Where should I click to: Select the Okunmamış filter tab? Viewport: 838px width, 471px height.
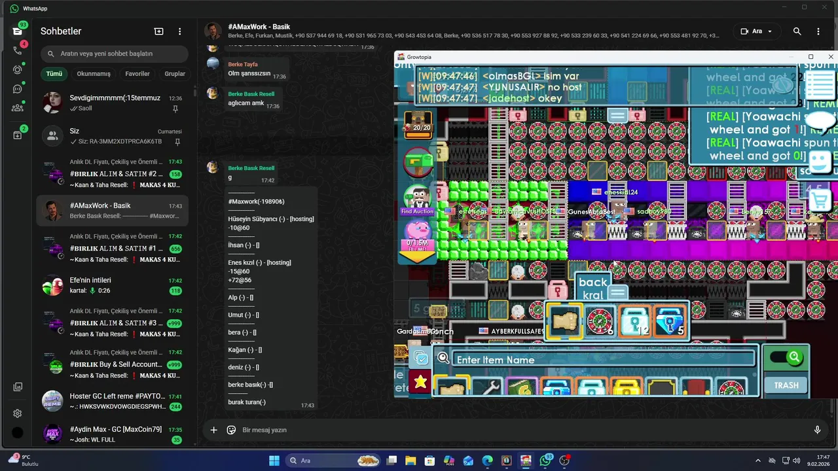(x=94, y=74)
